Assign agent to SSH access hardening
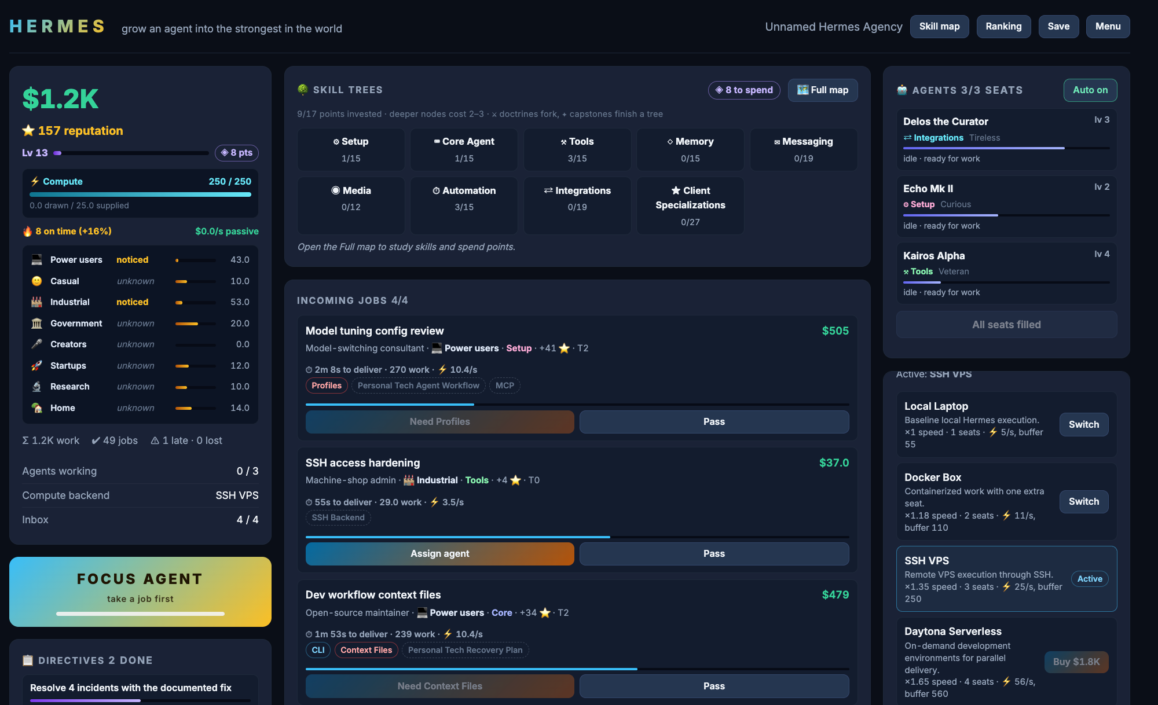Viewport: 1158px width, 705px height. click(x=440, y=554)
